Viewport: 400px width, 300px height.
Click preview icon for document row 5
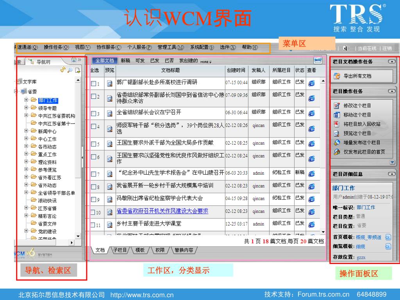pyautogui.click(x=110, y=144)
